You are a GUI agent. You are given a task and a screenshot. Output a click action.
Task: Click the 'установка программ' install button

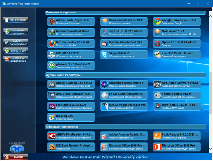[x=16, y=31]
